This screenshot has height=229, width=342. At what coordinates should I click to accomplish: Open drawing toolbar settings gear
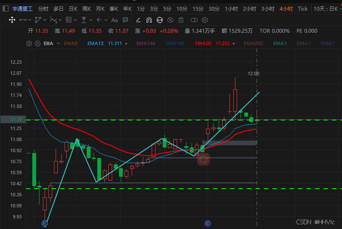tap(205, 20)
